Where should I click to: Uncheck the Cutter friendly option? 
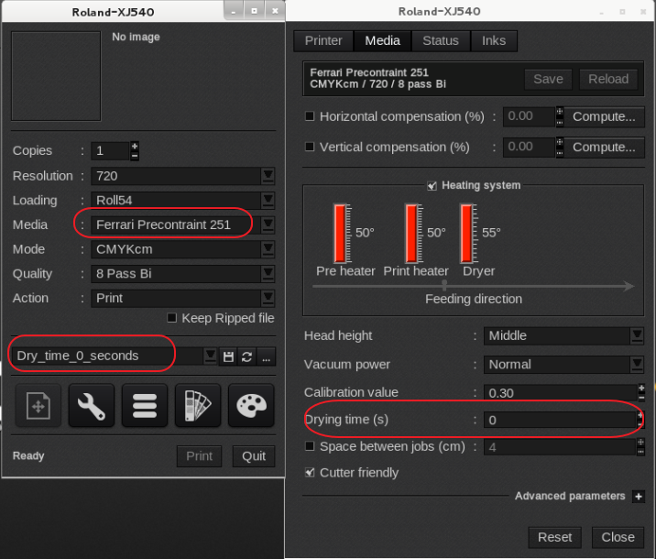pyautogui.click(x=310, y=473)
